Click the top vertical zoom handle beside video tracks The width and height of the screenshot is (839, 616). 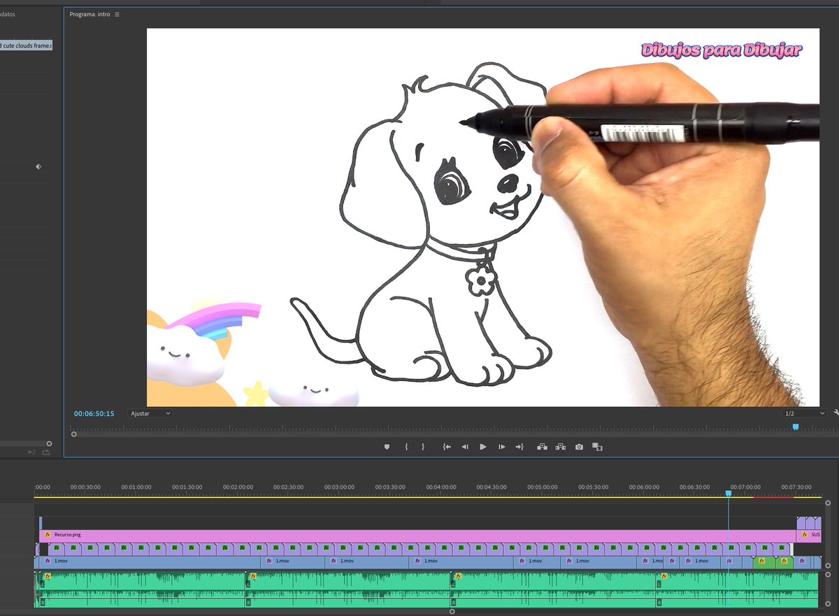coord(828,502)
